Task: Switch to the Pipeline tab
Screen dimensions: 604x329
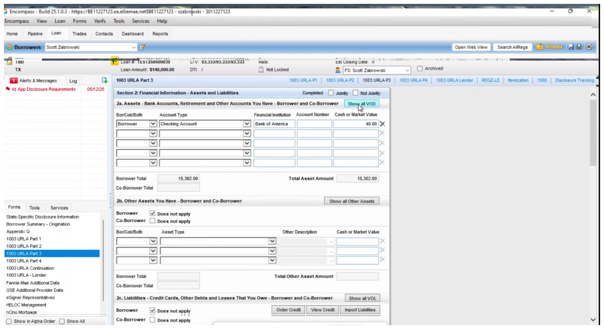Action: pos(34,33)
